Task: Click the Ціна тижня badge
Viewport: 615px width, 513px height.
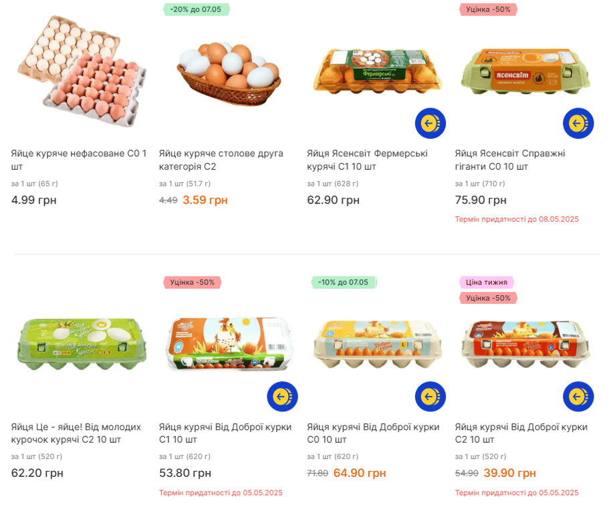Action: pos(486,283)
